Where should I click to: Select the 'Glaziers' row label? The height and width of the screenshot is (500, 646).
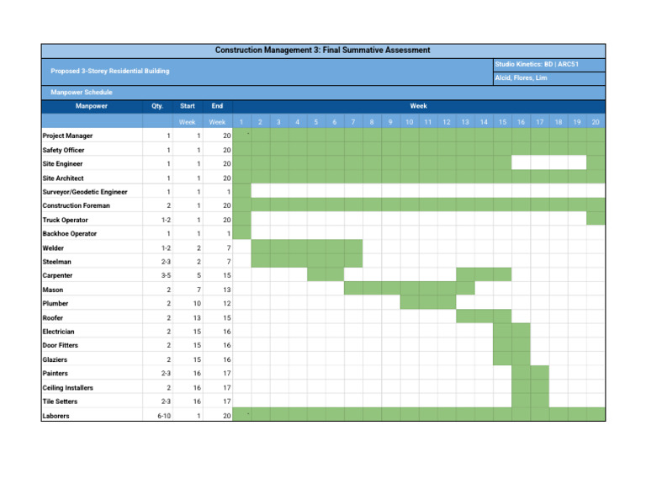click(55, 359)
